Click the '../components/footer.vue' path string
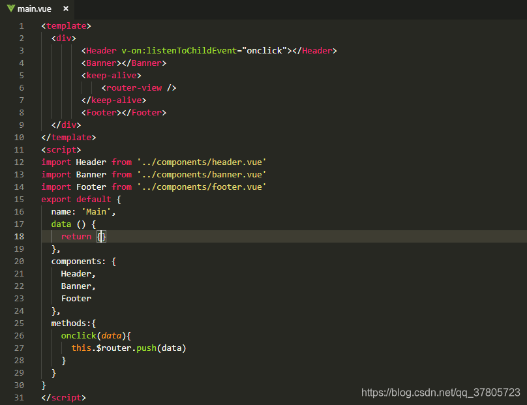This screenshot has width=527, height=405. coord(202,187)
